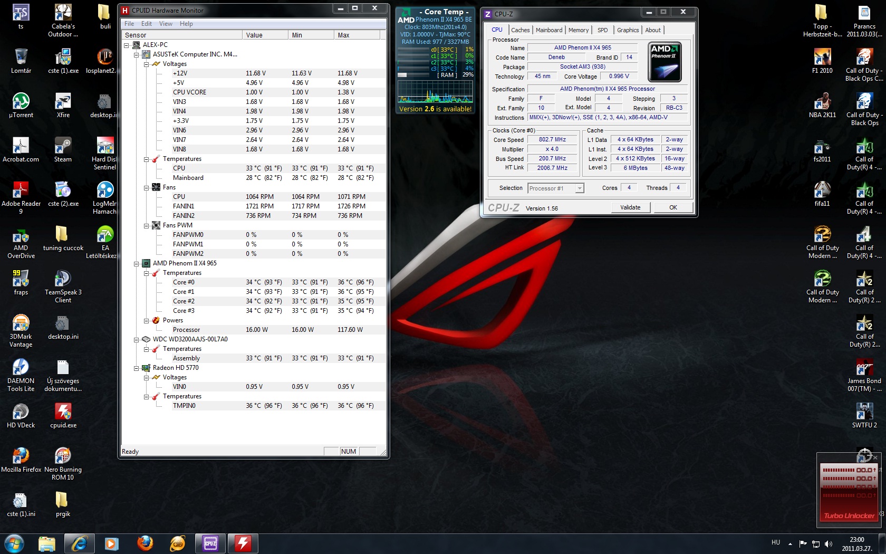Collapse the Fans tree node
The height and width of the screenshot is (554, 886).
[147, 187]
